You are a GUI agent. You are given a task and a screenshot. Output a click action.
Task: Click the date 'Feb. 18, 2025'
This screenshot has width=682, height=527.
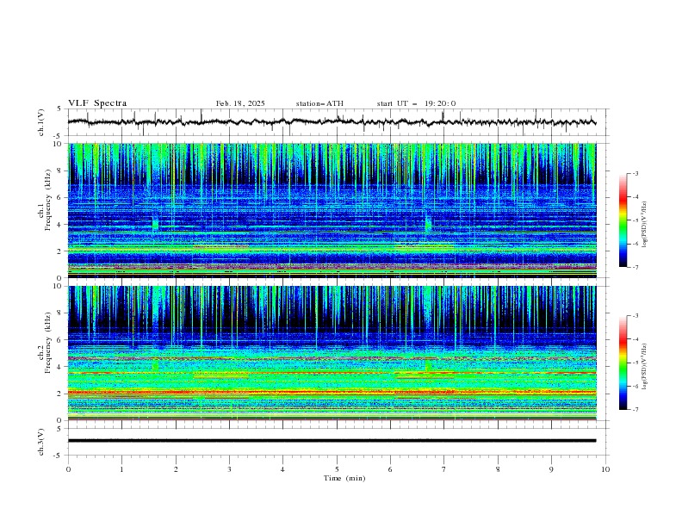[x=240, y=103]
